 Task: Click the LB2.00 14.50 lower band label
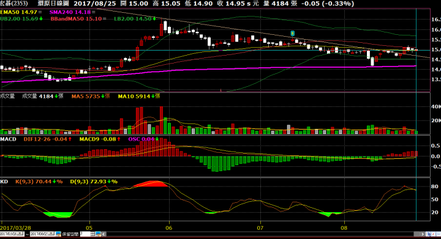[x=133, y=19]
